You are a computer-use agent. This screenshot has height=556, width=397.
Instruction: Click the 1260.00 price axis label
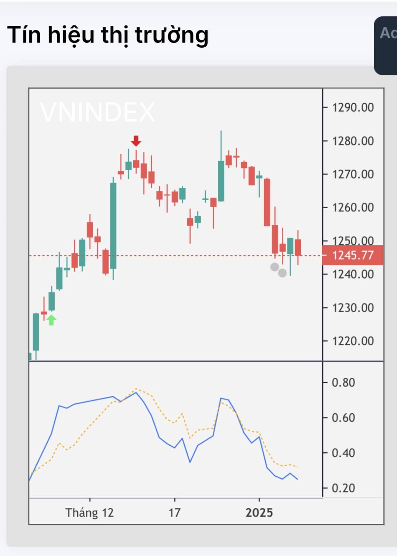pyautogui.click(x=353, y=208)
